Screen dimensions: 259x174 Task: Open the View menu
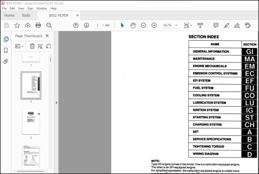point(21,8)
